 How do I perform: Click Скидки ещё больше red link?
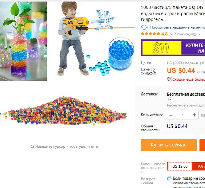tap(189, 79)
